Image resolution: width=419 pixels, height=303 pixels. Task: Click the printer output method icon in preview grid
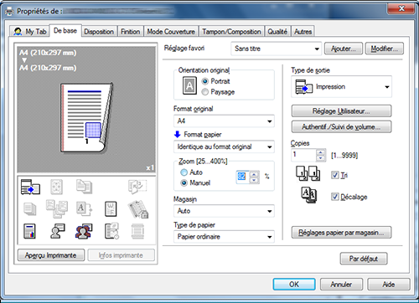pyautogui.click(x=30, y=187)
